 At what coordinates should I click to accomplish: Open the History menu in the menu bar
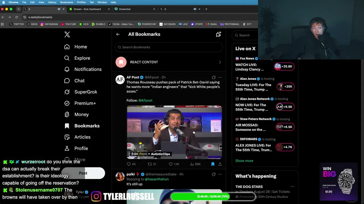tap(52, 2)
